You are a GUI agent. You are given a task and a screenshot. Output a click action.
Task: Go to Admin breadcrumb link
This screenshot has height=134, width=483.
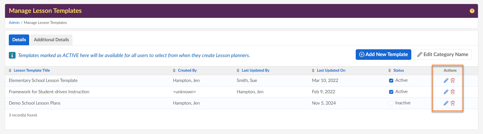pos(14,23)
